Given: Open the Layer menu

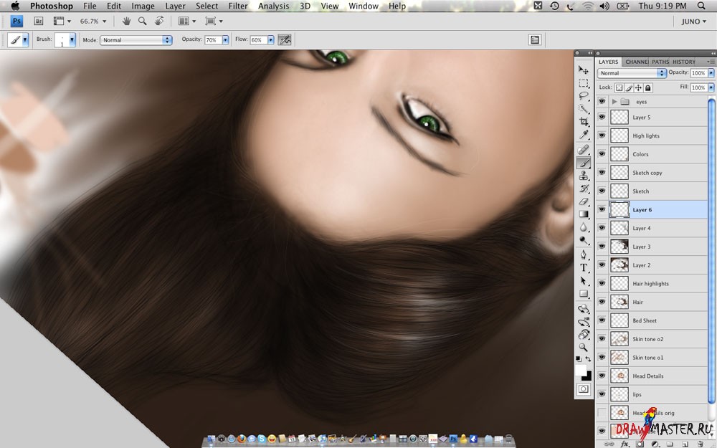Looking at the screenshot, I should pyautogui.click(x=175, y=6).
